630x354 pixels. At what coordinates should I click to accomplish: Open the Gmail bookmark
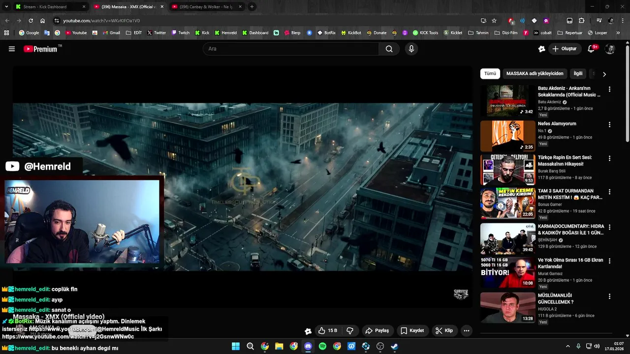[111, 33]
